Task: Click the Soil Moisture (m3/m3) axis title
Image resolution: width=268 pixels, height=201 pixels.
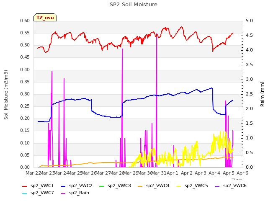Action: pos(6,95)
